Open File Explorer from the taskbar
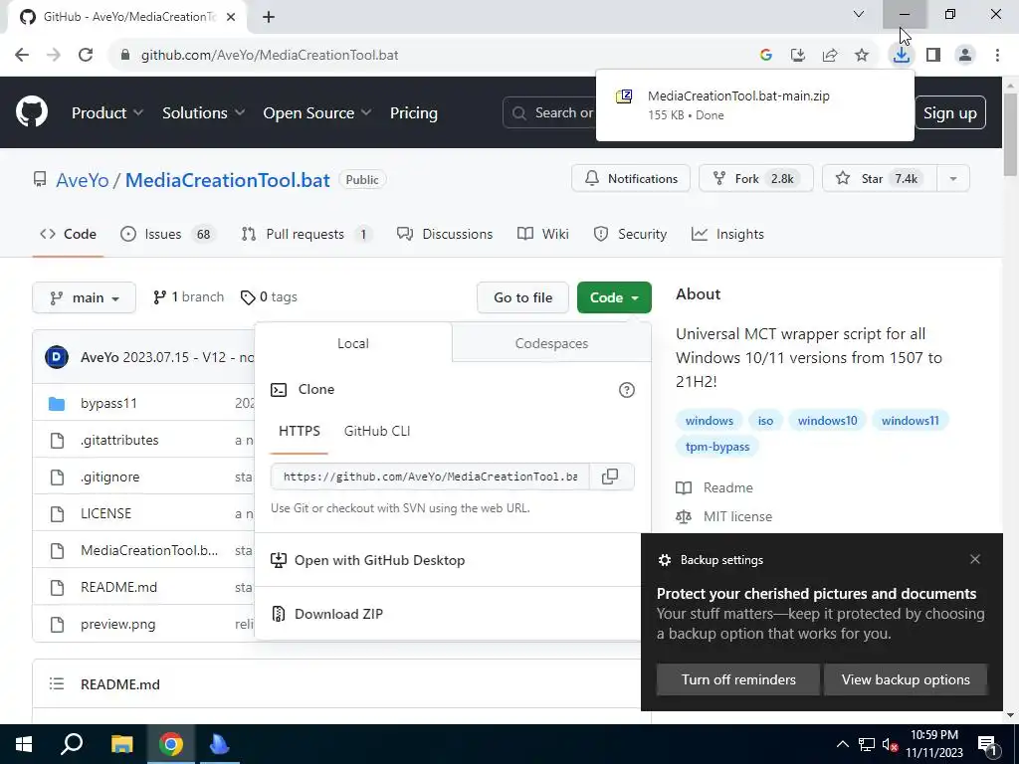This screenshot has width=1019, height=764. click(x=121, y=744)
